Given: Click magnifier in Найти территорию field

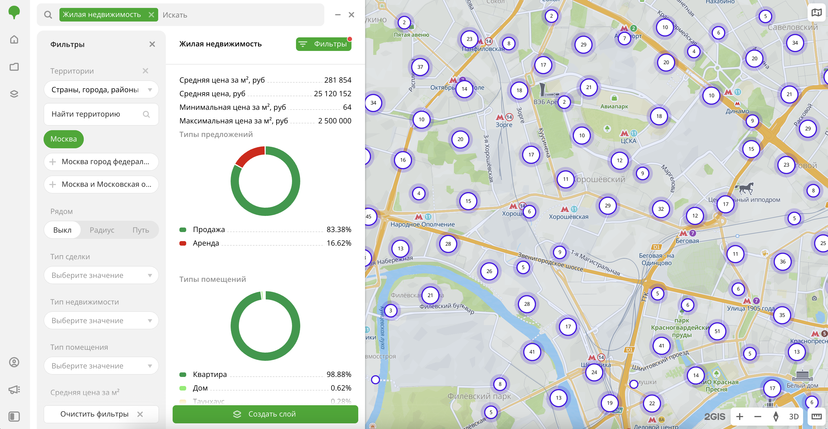Looking at the screenshot, I should click(146, 114).
